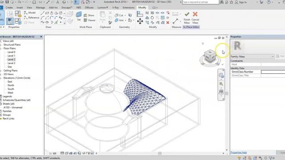Click the Measure tape icon in quick access toolbar
Viewport: 285px width, 160px height.
tap(41, 2)
